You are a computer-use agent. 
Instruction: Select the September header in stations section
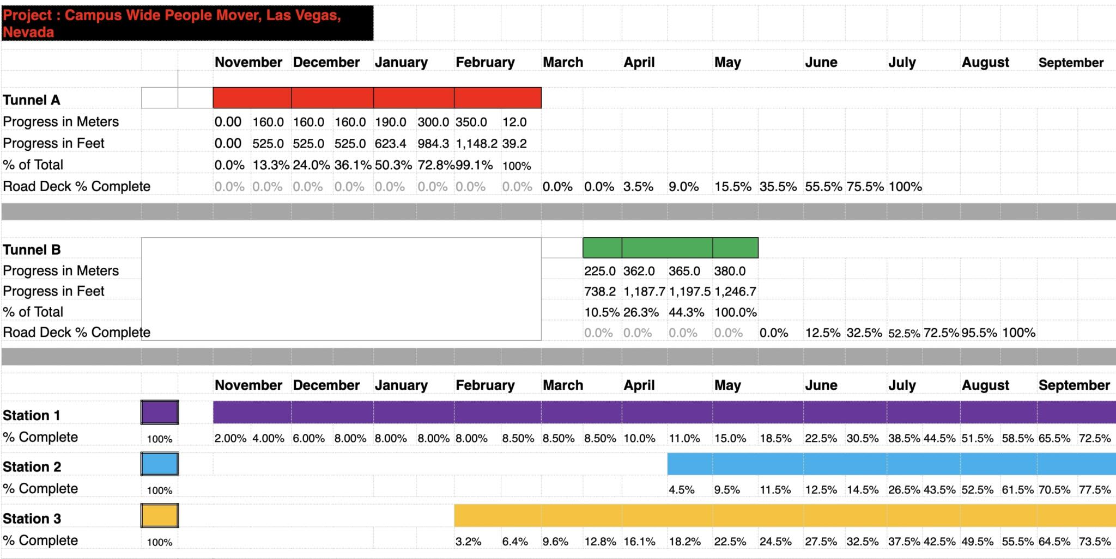tap(1074, 385)
